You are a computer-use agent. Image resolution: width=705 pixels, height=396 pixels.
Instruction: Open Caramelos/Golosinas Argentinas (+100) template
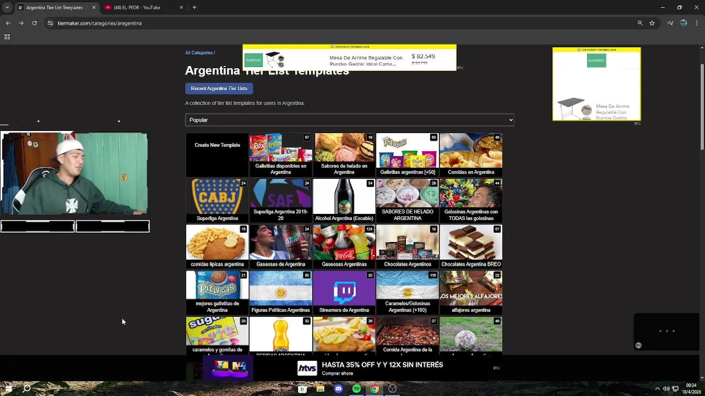[x=408, y=292]
